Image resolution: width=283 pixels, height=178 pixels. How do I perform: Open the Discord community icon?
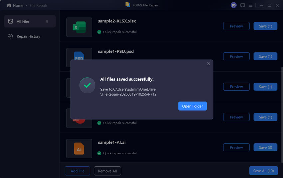pyautogui.click(x=233, y=5)
